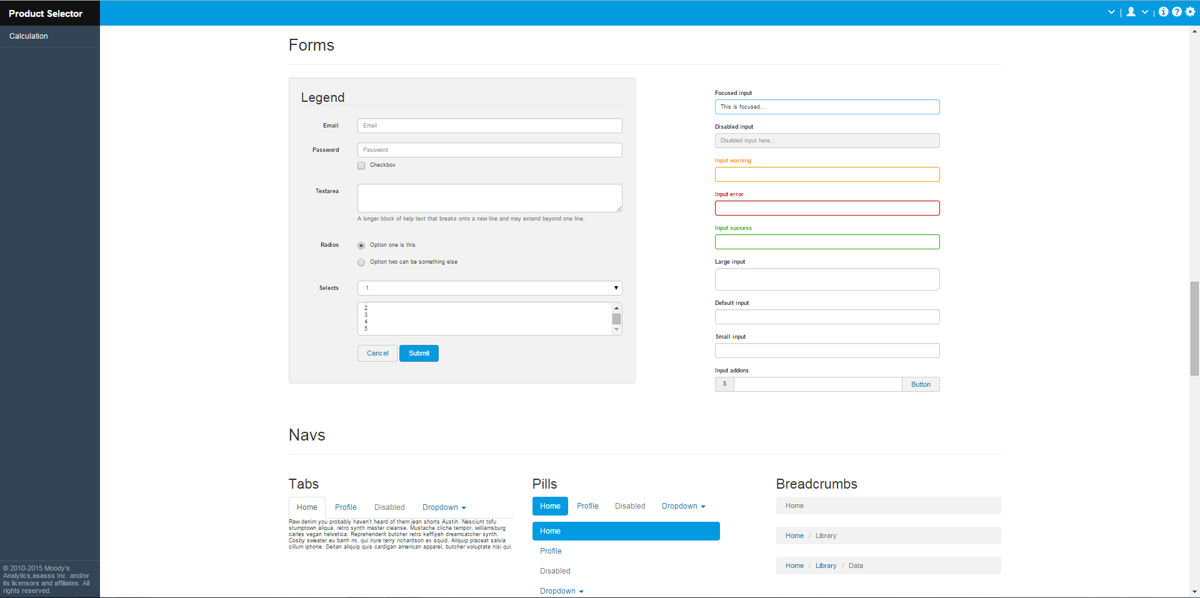Open the Dropdown in the stacked Pills list
1200x598 pixels.
point(561,591)
